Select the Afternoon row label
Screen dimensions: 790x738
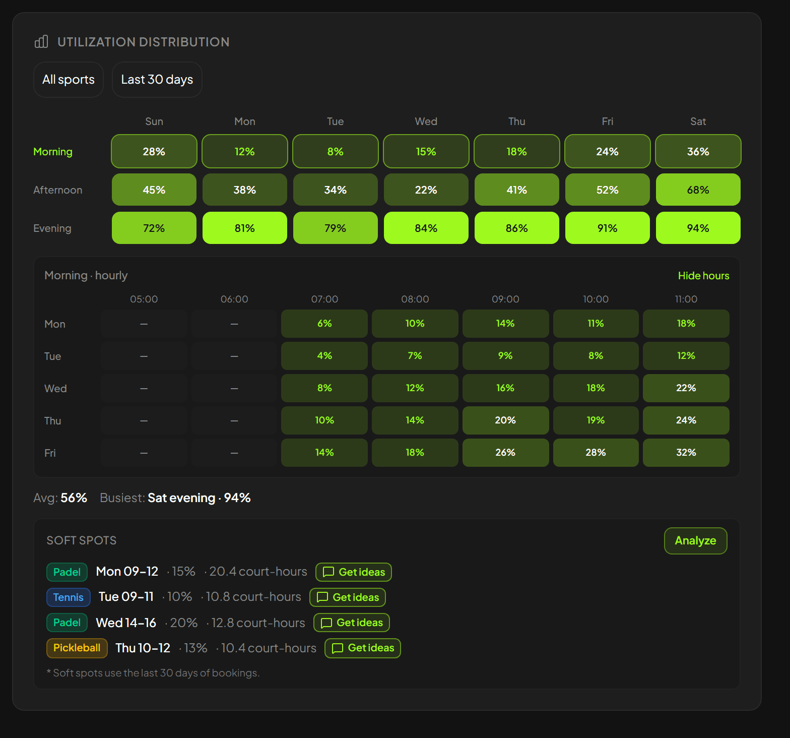(x=57, y=190)
